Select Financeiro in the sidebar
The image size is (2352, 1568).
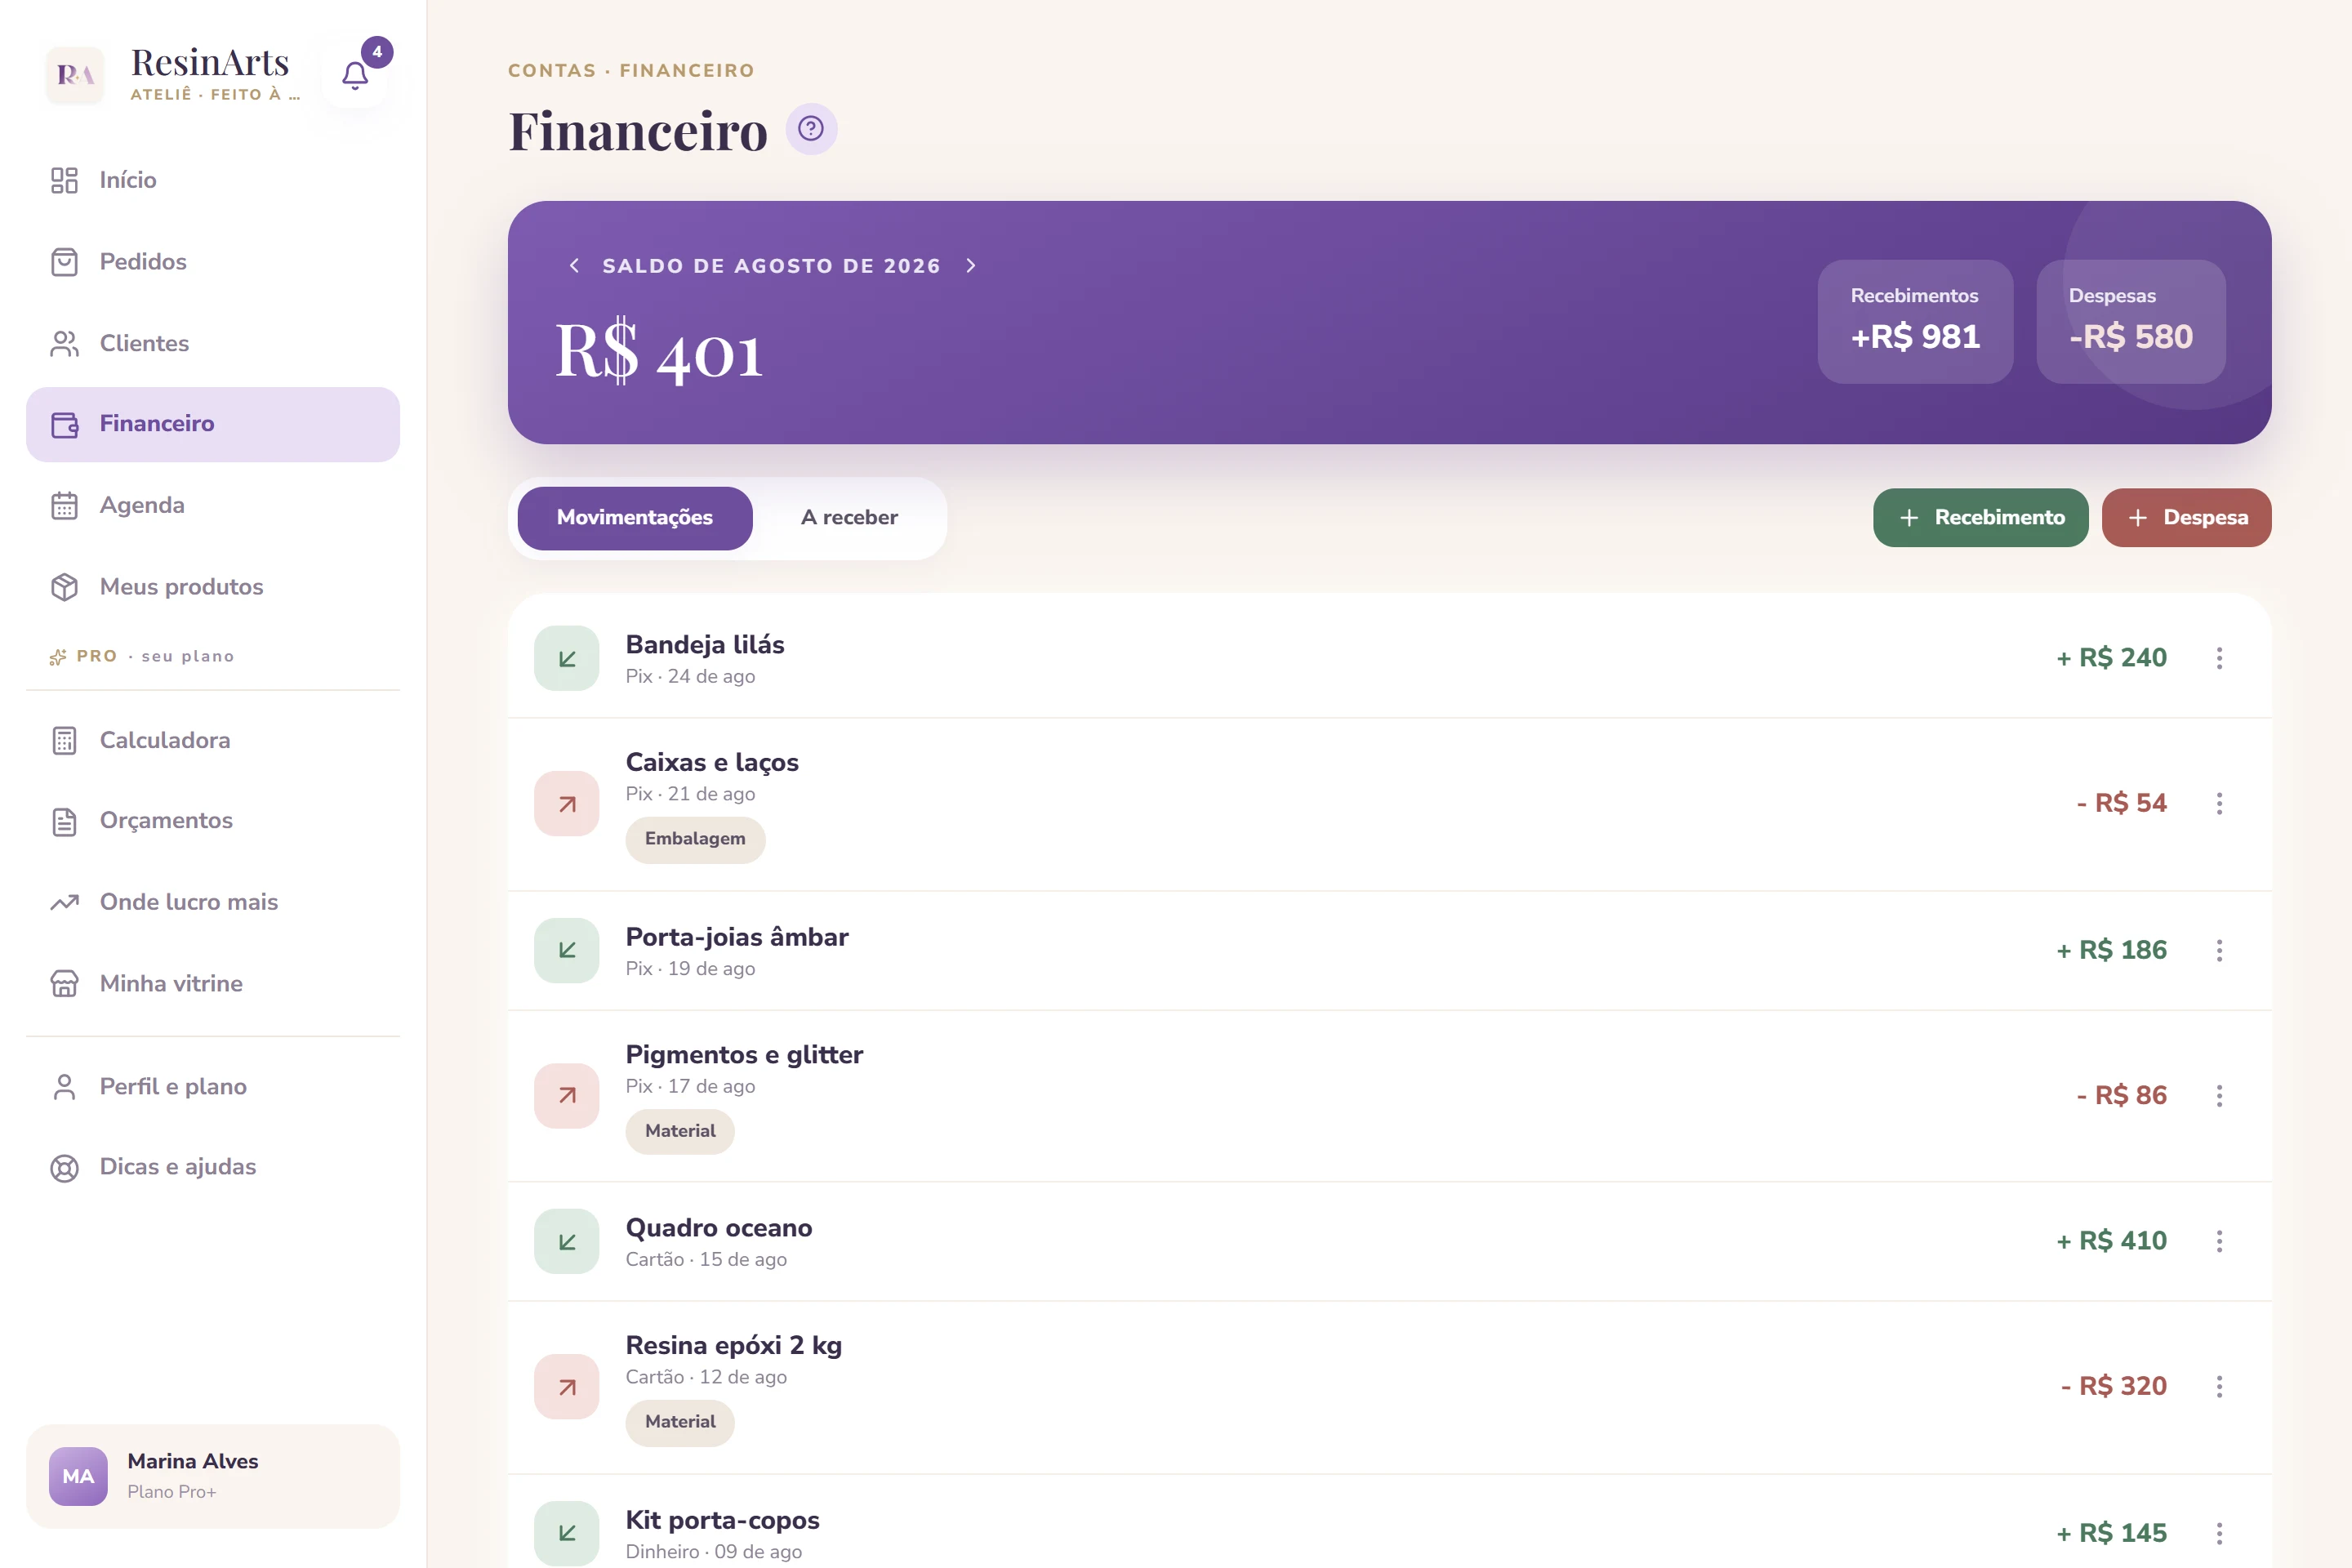pos(213,424)
